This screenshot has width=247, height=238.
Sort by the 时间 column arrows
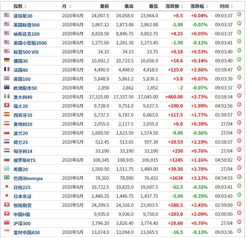[232, 6]
